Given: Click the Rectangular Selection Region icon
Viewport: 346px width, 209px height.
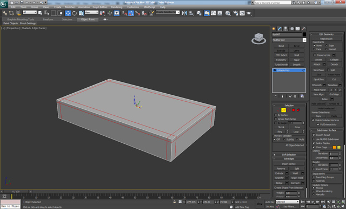Looking at the screenshot, I should (x=54, y=13).
